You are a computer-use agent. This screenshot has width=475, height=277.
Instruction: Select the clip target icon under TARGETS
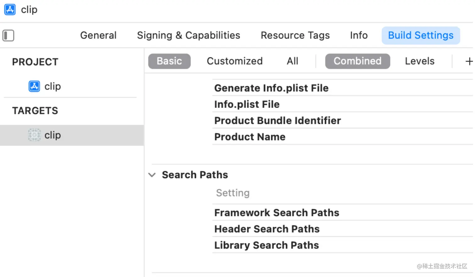34,135
